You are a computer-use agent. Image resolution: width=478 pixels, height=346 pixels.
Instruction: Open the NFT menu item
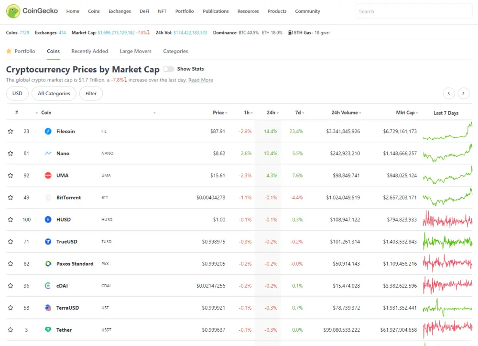(162, 11)
